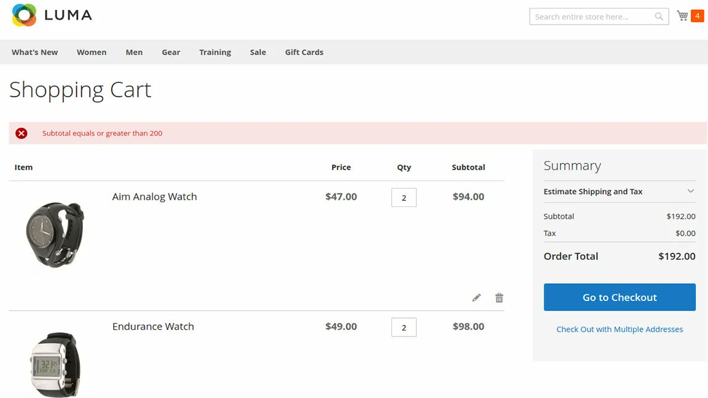Screen dimensions: 708x398
Task: Open the Sale menu
Action: 258,52
